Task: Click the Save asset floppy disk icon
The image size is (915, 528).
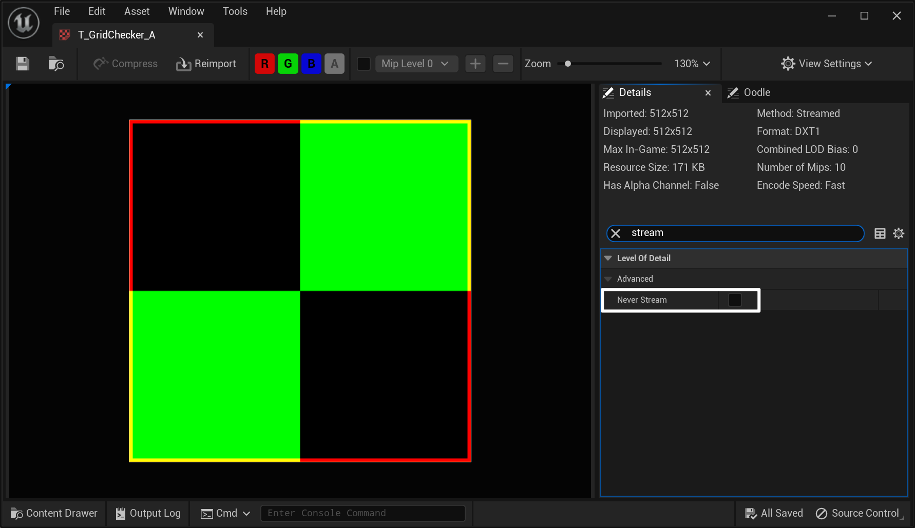Action: tap(23, 64)
